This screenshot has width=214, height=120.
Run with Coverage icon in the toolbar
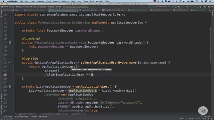(179, 7)
